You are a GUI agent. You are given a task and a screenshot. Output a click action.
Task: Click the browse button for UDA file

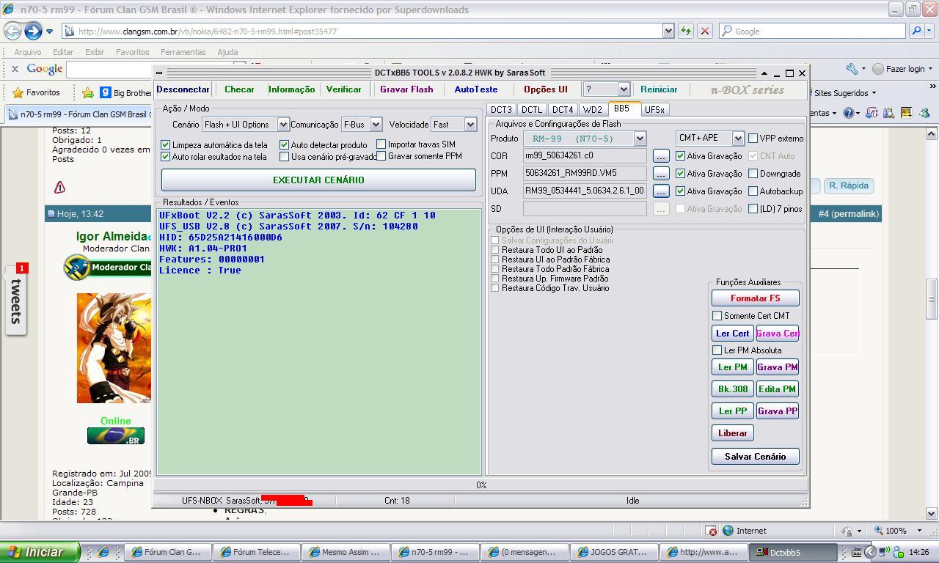pyautogui.click(x=660, y=191)
